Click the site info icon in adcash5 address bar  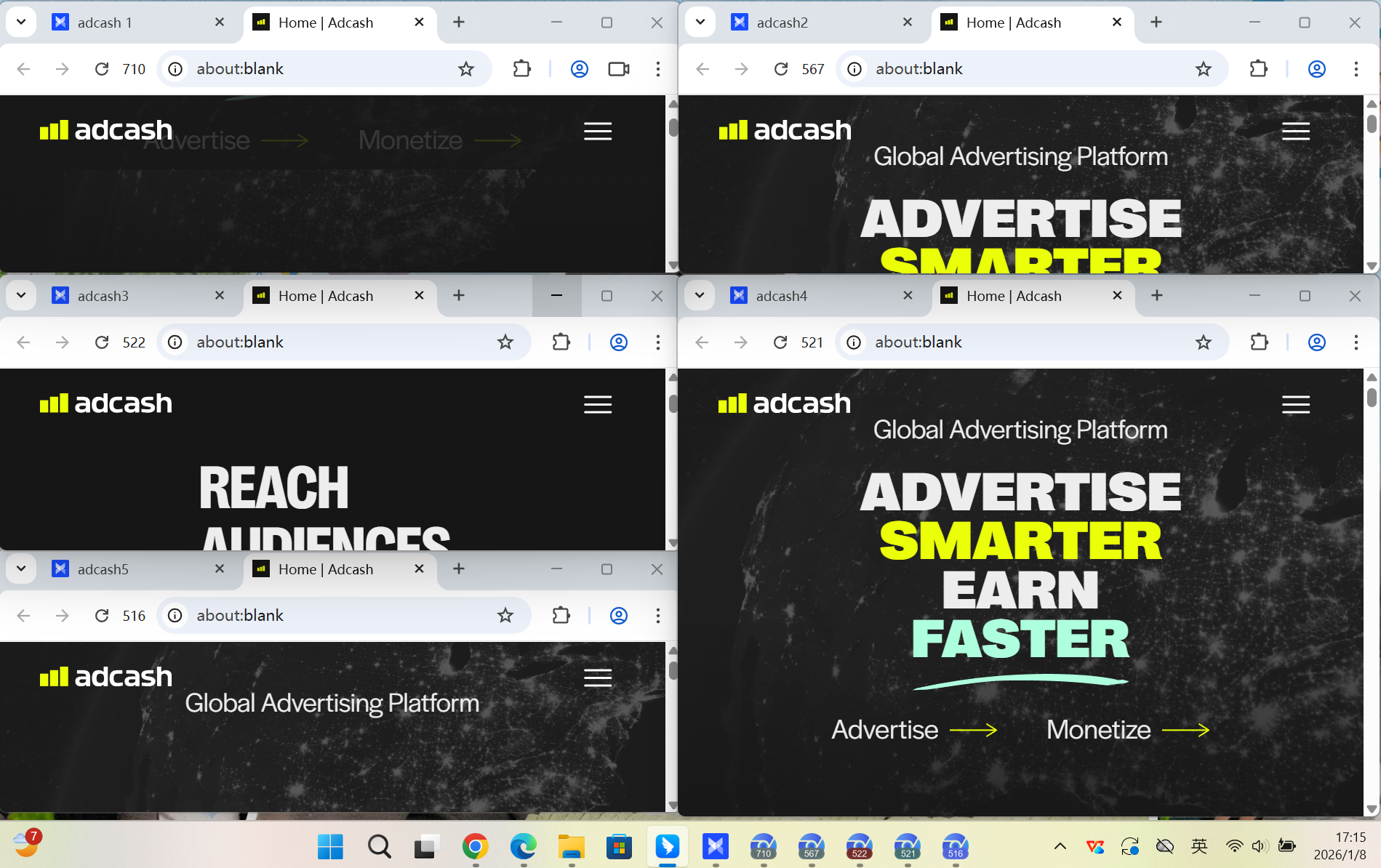[x=175, y=615]
